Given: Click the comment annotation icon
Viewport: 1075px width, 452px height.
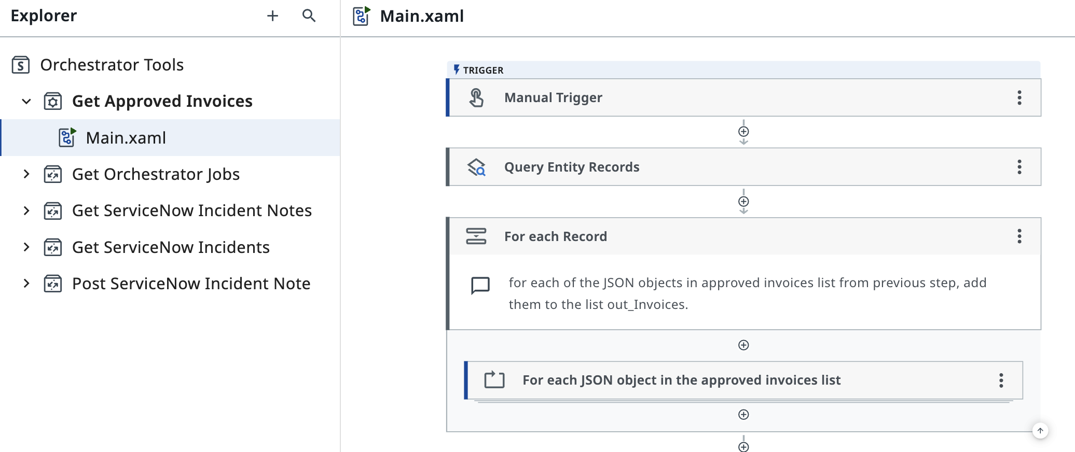Looking at the screenshot, I should (x=480, y=286).
